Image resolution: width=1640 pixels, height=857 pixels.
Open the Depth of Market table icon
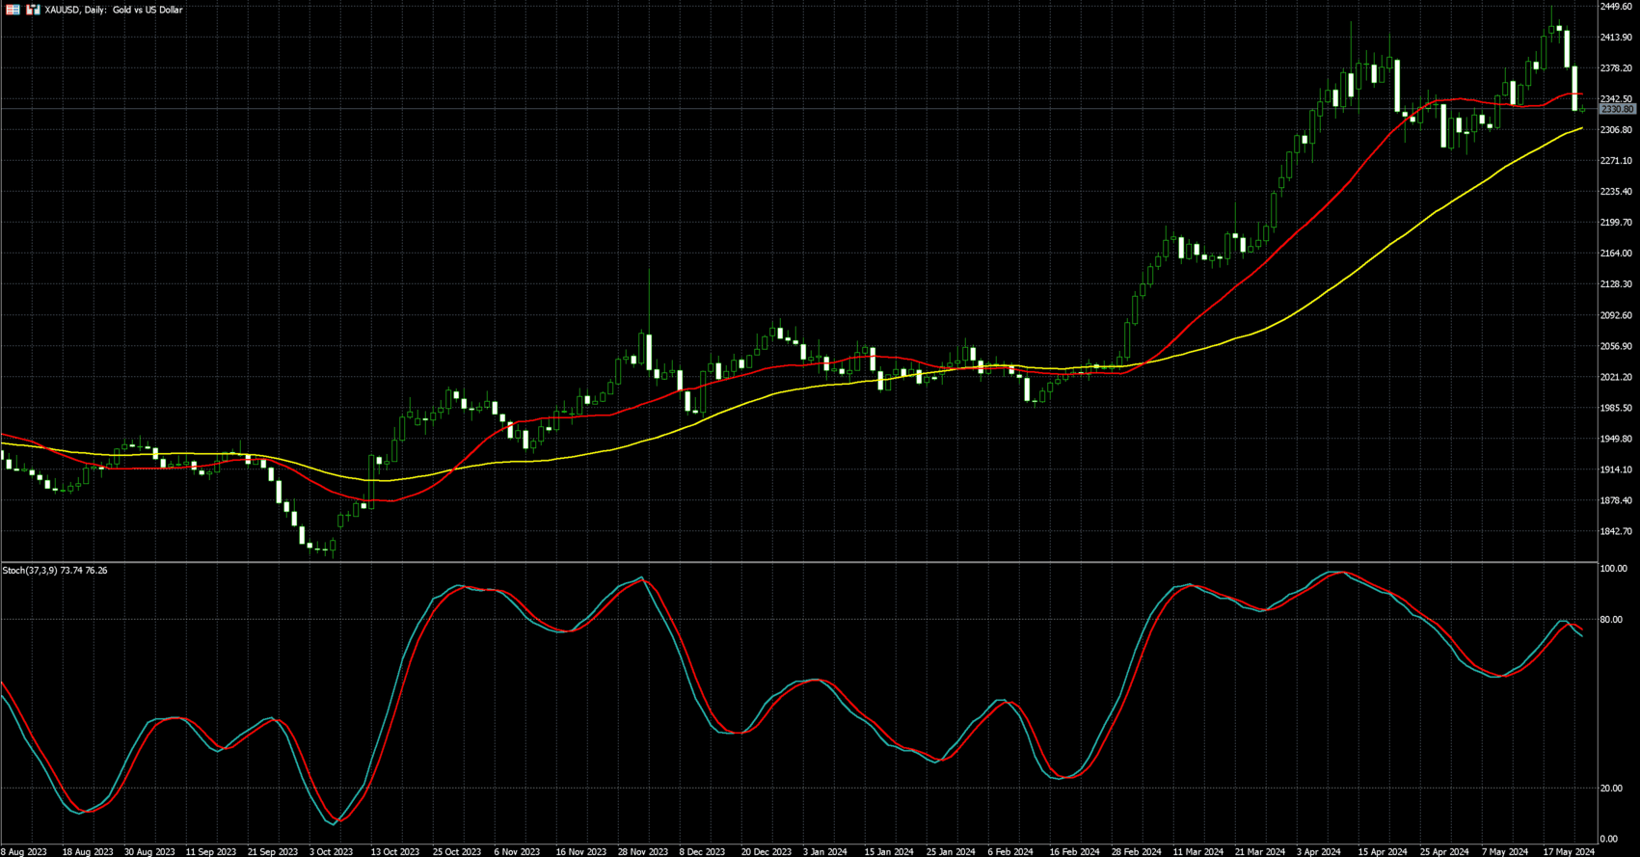pyautogui.click(x=13, y=10)
